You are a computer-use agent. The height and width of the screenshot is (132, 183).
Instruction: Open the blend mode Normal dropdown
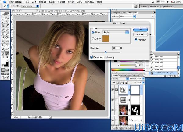(x=120, y=79)
